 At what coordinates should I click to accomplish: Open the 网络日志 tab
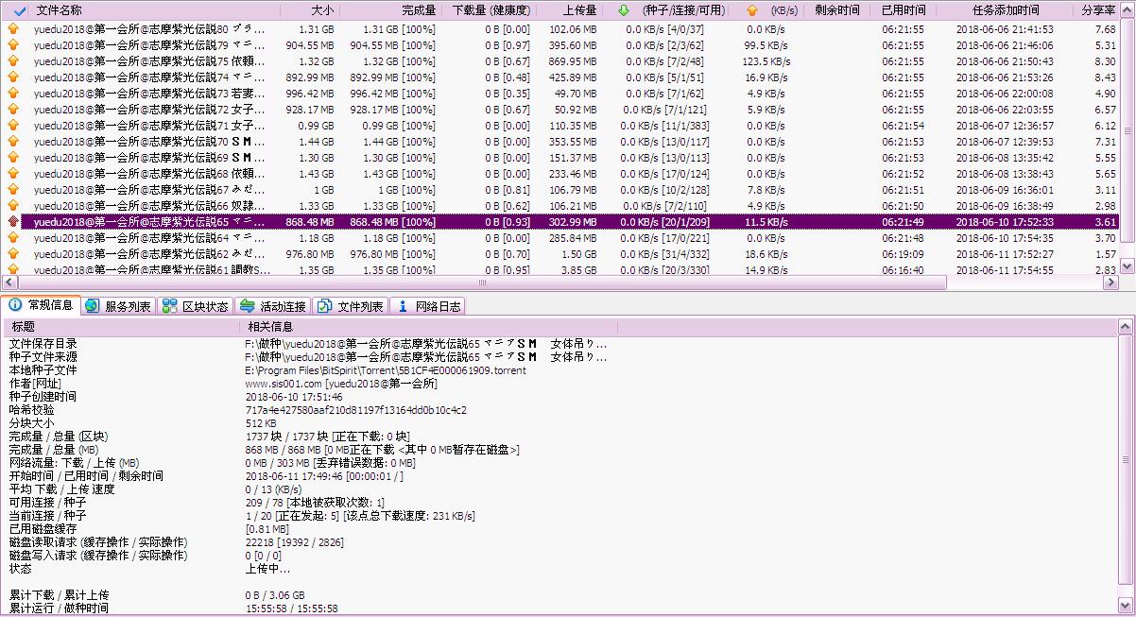[x=429, y=306]
